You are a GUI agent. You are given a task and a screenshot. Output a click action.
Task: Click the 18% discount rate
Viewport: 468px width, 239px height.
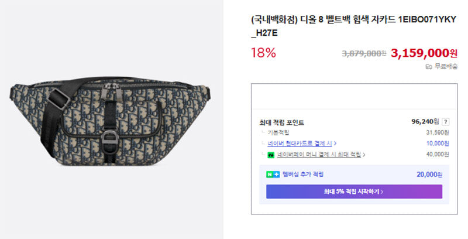tap(263, 53)
